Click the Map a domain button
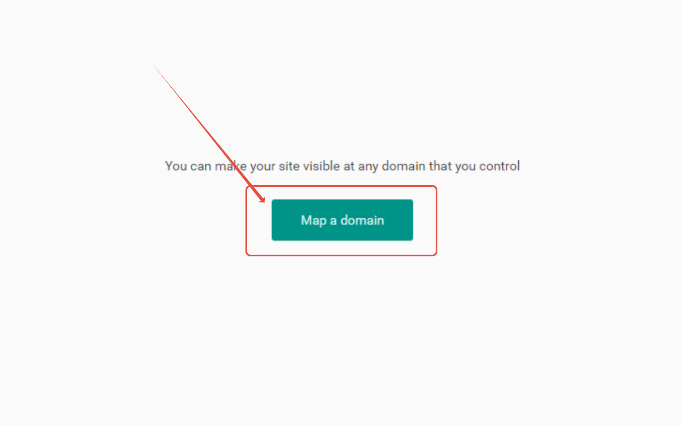 (342, 220)
